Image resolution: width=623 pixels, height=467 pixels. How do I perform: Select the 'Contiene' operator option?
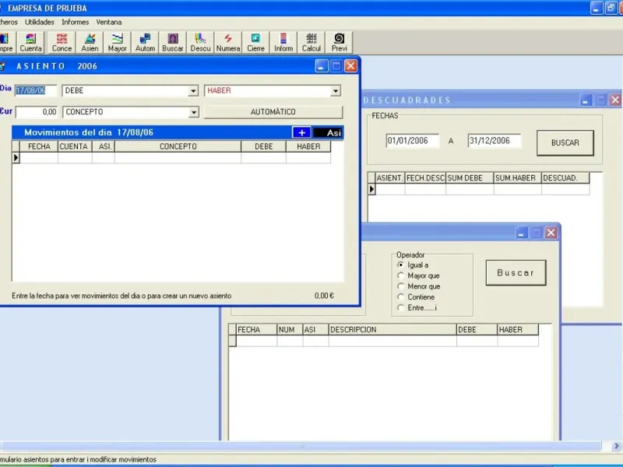click(401, 297)
